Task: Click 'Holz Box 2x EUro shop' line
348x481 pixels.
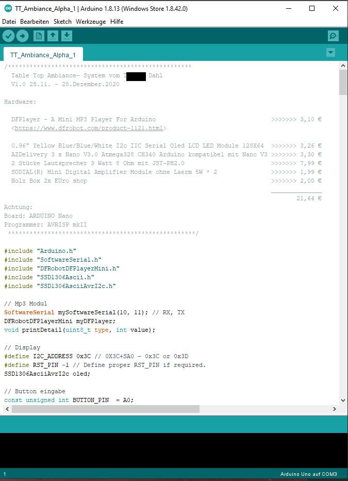Action: point(49,181)
